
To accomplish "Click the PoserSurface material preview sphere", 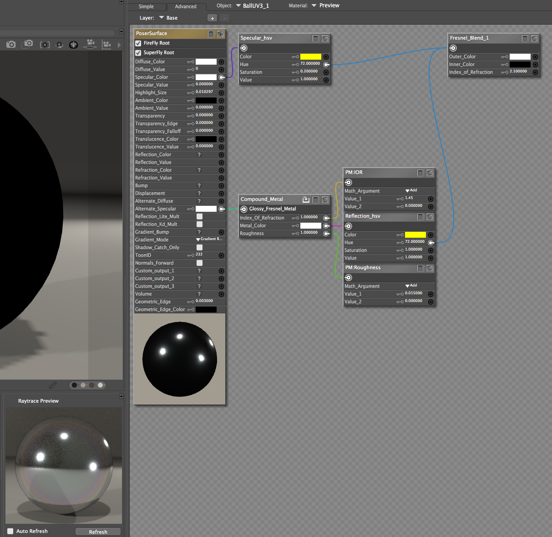I will [180, 359].
